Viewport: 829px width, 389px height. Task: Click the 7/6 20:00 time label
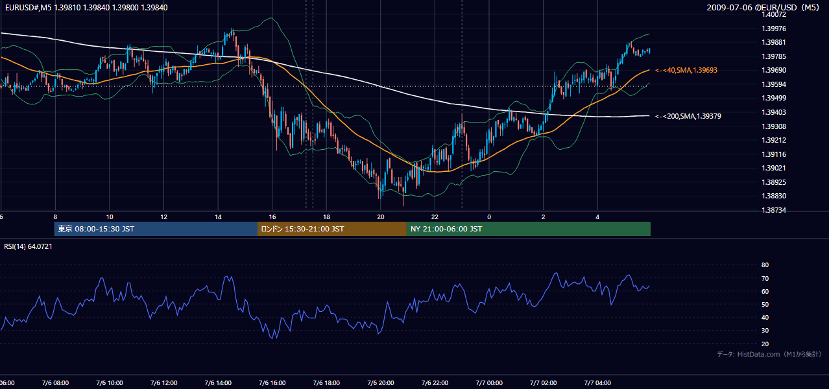click(x=381, y=383)
